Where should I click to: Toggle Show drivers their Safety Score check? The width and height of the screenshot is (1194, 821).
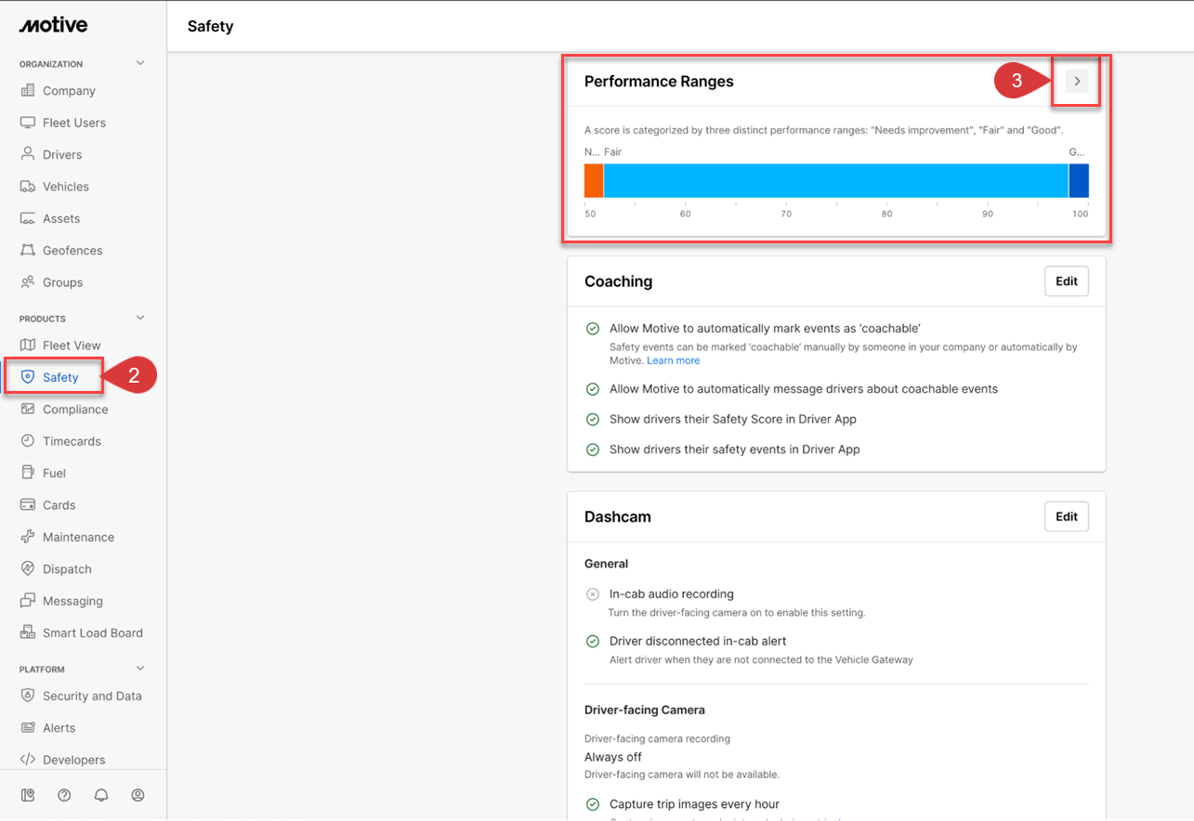[x=593, y=420]
